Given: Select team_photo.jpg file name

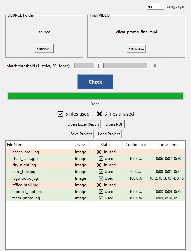Looking at the screenshot, I should pyautogui.click(x=26, y=198).
